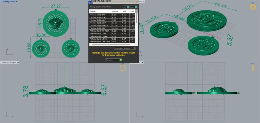260x123 pixels.
Task: Open the Looking Down viewport dropdown arrow
Action: (x=17, y=2)
